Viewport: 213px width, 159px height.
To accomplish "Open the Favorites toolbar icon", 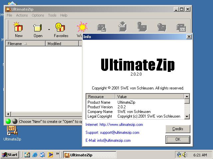I will tap(60, 27).
